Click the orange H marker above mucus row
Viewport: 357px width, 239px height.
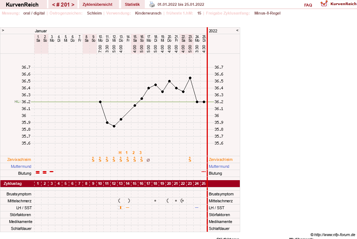click(120, 153)
